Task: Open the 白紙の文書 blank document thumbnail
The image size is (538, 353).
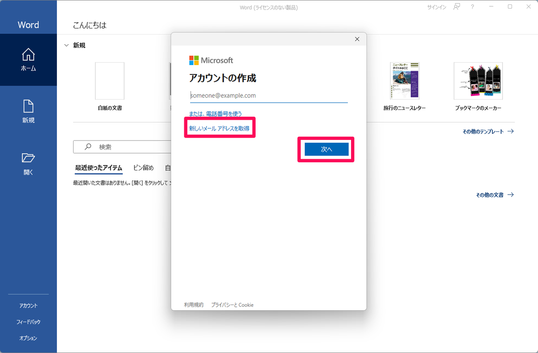Action: (110, 81)
